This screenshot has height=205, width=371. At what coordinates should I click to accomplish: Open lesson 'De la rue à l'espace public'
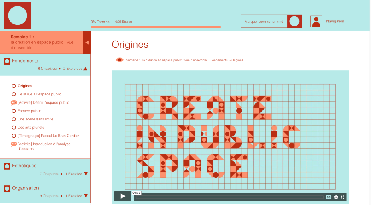(x=39, y=94)
